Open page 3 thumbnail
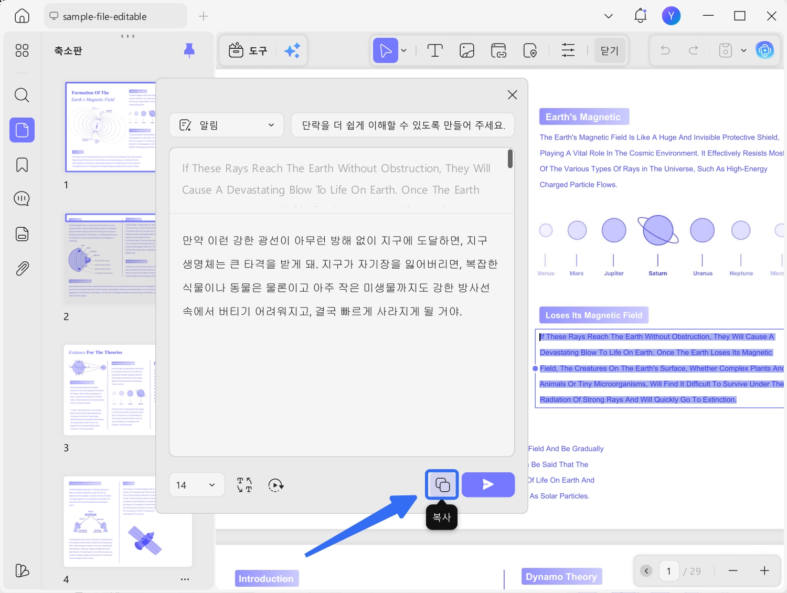The image size is (787, 593). click(110, 390)
